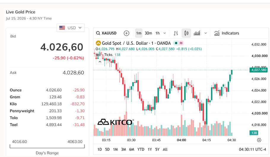Toggle the market status indicator badge

(179, 43)
